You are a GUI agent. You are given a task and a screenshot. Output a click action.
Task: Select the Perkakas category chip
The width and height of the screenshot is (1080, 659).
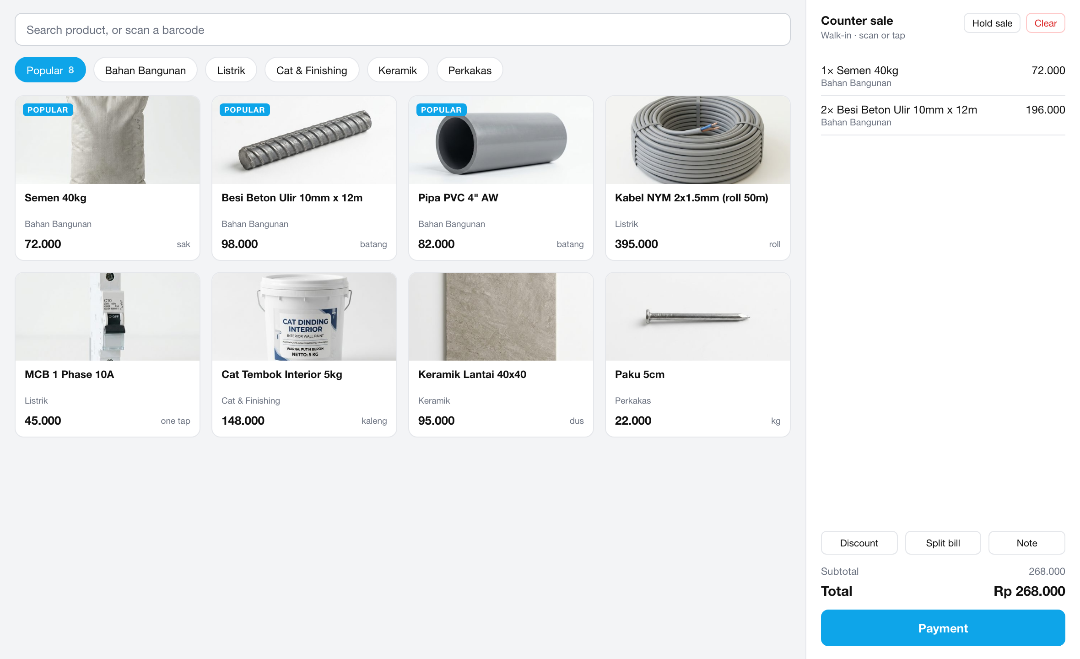(470, 70)
